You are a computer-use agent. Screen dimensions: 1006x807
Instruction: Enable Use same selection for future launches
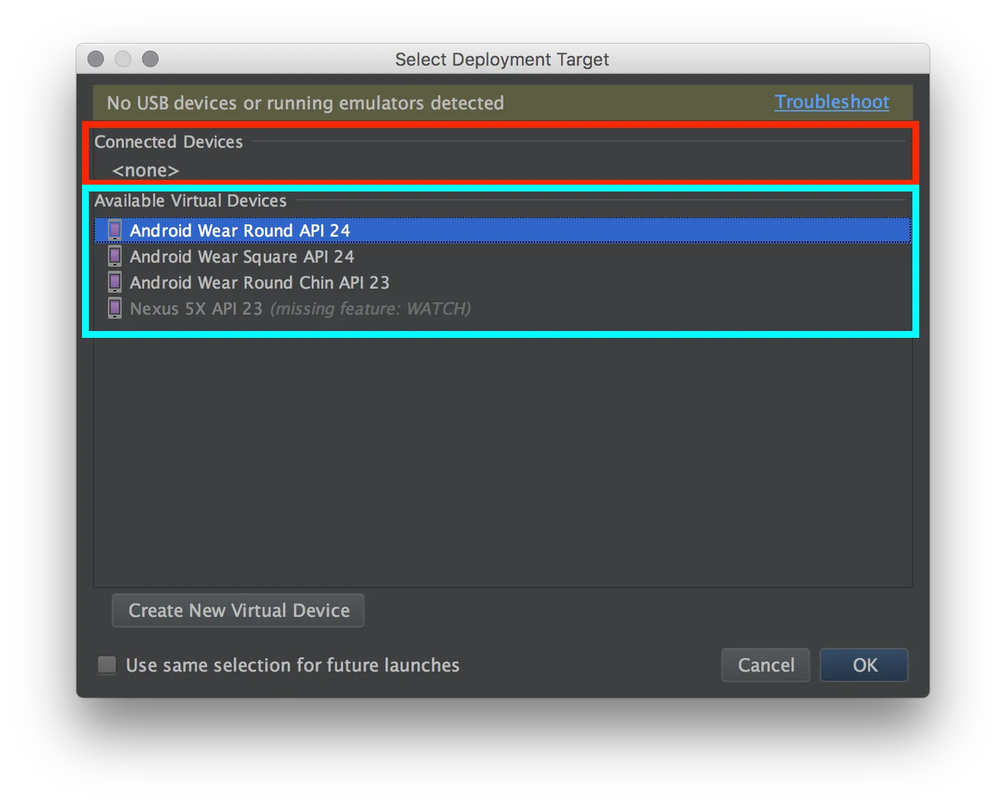coord(107,664)
